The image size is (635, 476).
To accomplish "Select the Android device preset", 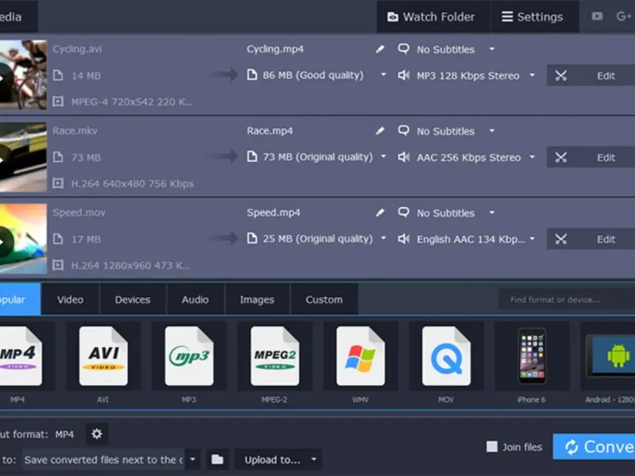I will click(x=608, y=356).
